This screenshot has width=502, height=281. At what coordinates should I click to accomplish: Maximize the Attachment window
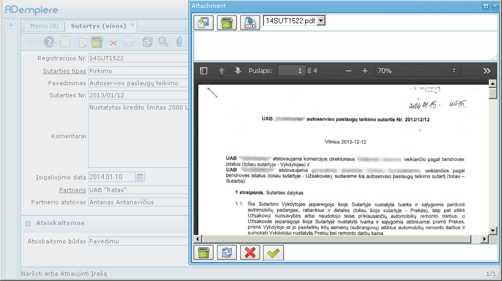(x=486, y=6)
